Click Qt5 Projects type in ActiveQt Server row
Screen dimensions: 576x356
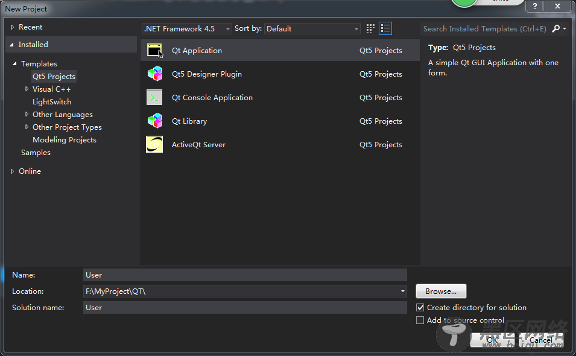pos(381,144)
